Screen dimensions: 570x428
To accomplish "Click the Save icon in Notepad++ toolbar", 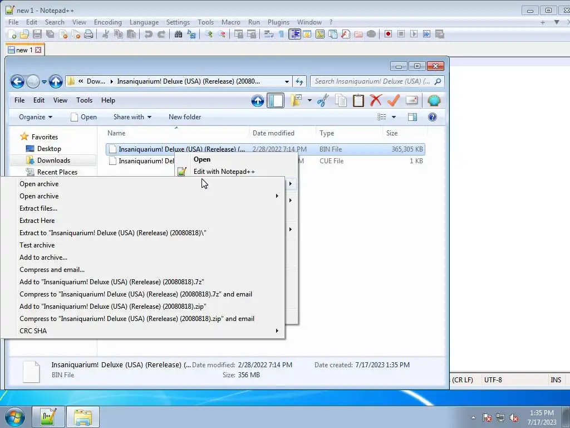I will point(37,34).
